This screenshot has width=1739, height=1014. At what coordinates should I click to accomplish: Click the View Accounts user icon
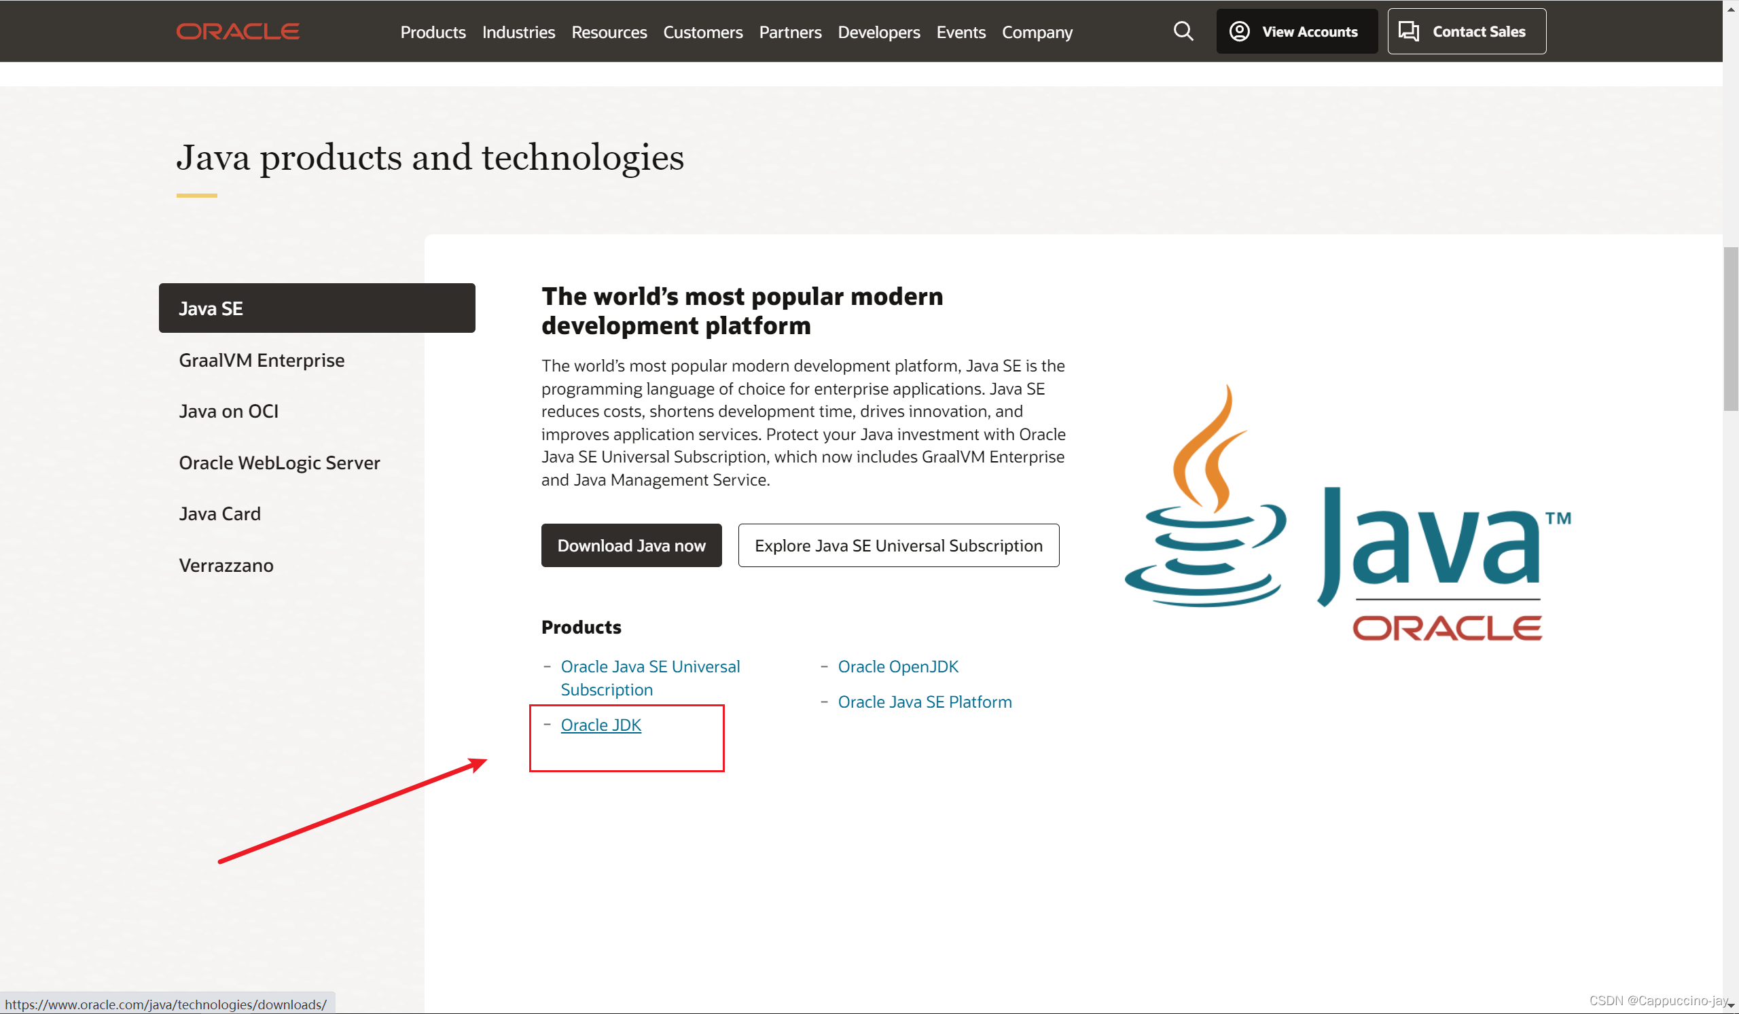tap(1240, 32)
